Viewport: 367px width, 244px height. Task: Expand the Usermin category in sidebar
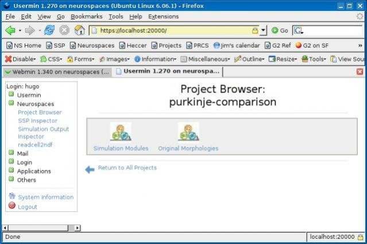(11, 94)
